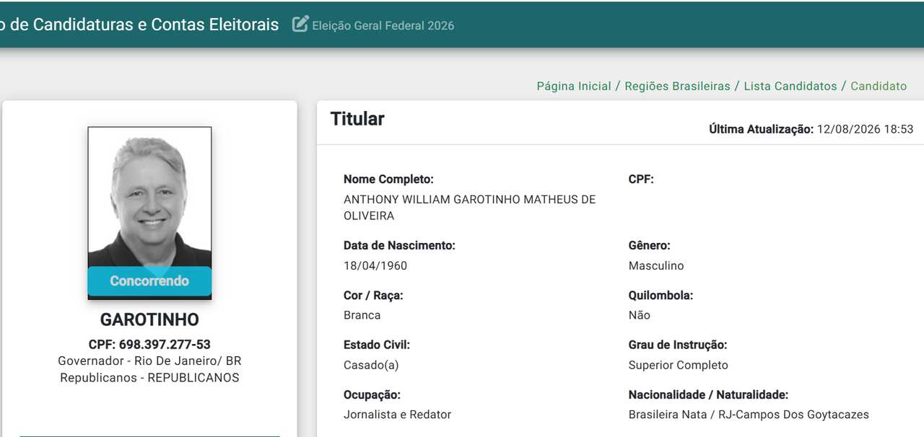
Task: Click the edit pencil icon beside Eleição Geral
Action: 300,24
